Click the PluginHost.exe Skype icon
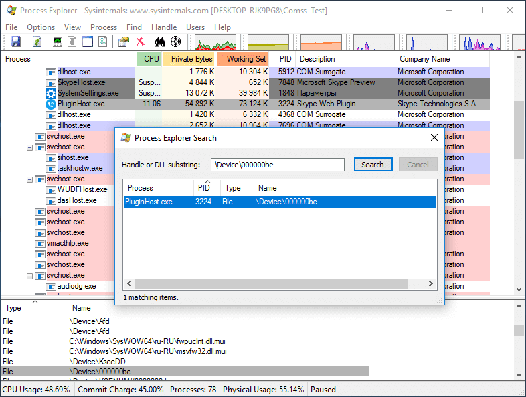The image size is (526, 397). point(50,104)
